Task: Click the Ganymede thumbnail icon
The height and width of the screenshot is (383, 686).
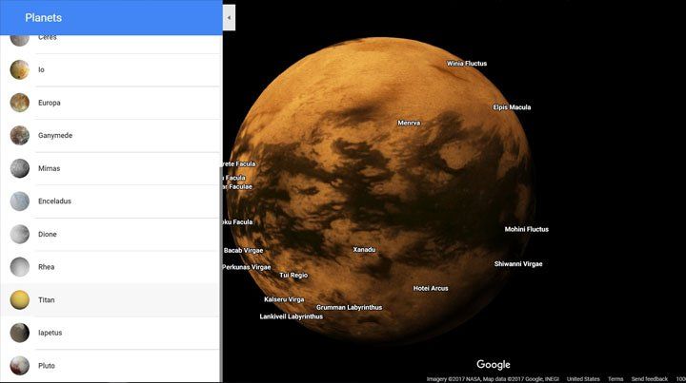Action: [19, 136]
